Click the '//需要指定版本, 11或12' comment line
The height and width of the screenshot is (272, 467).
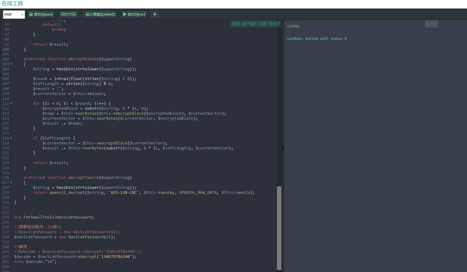point(38,227)
